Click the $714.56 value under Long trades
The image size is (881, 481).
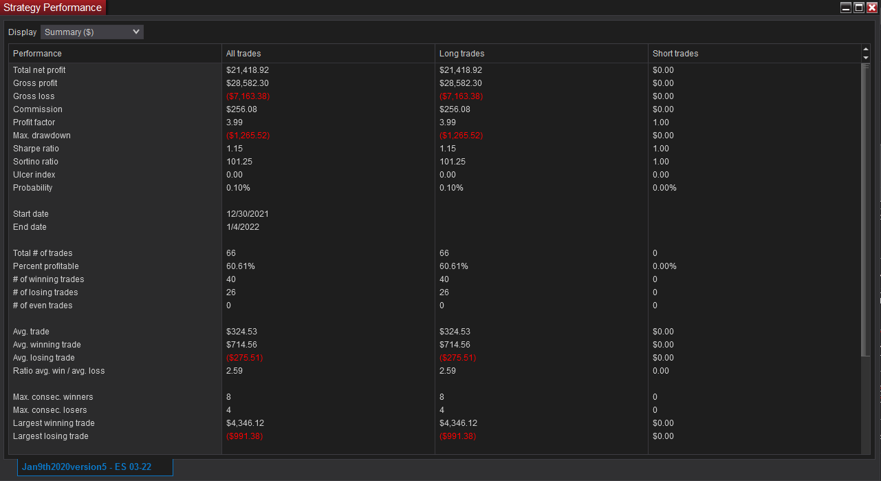(455, 345)
